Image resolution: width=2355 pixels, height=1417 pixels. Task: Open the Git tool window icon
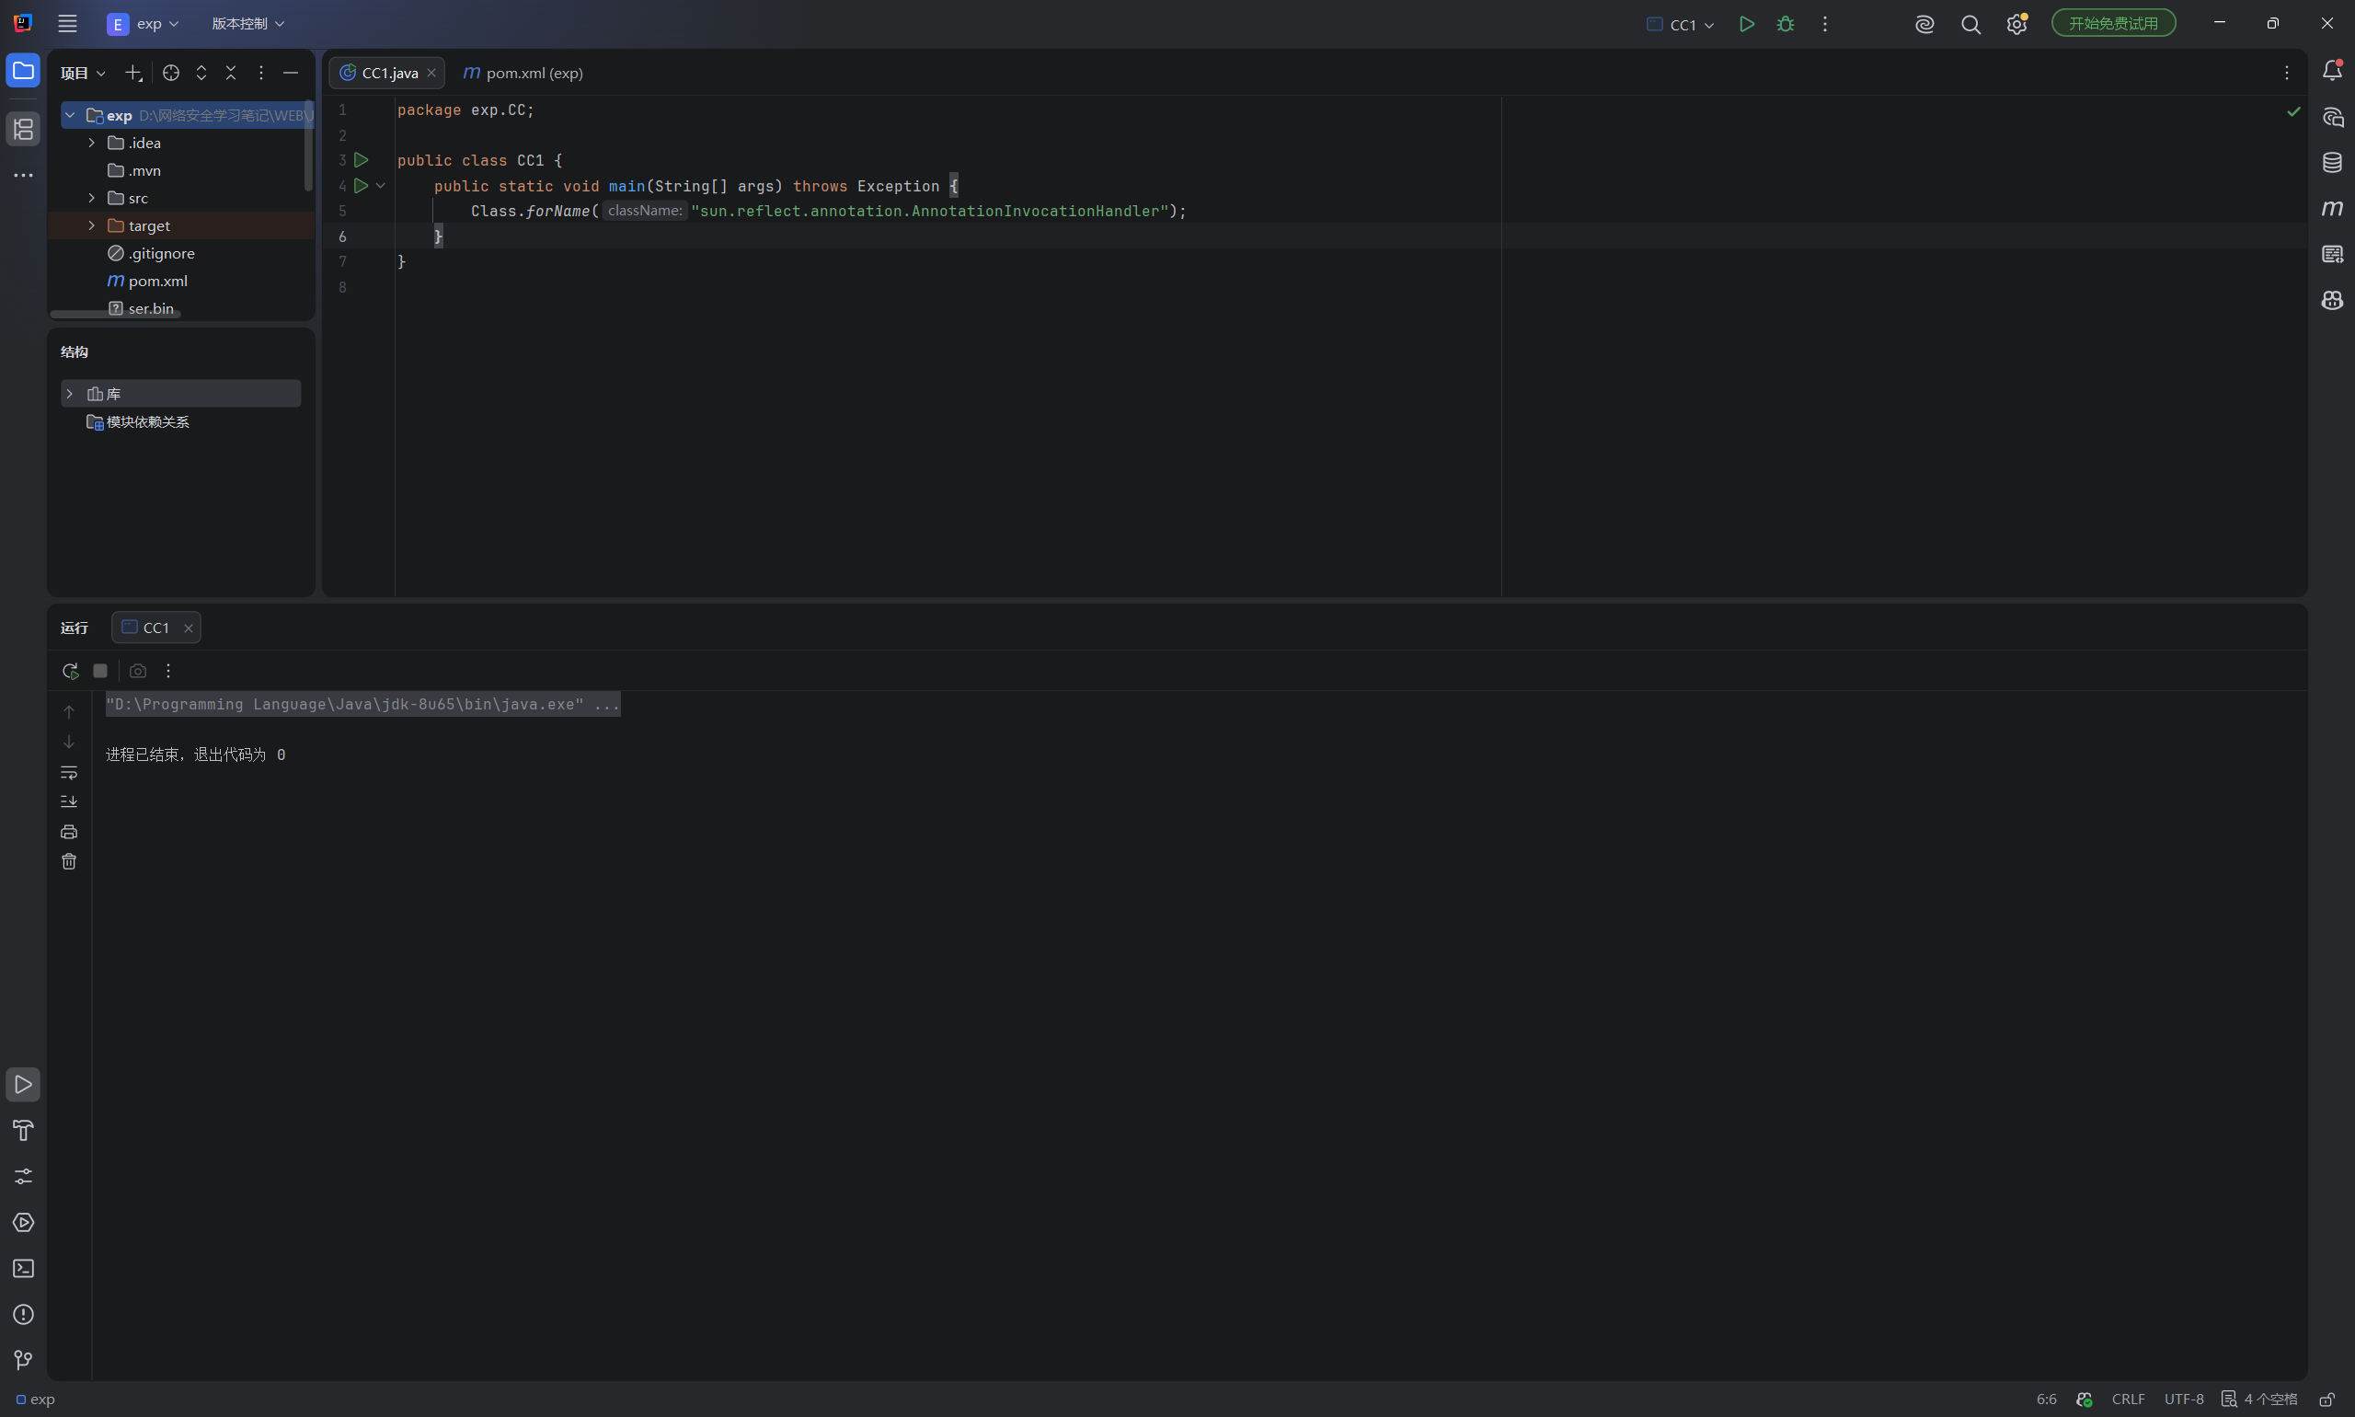tap(23, 1360)
